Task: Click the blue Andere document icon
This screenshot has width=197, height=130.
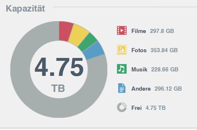Action: (122, 88)
